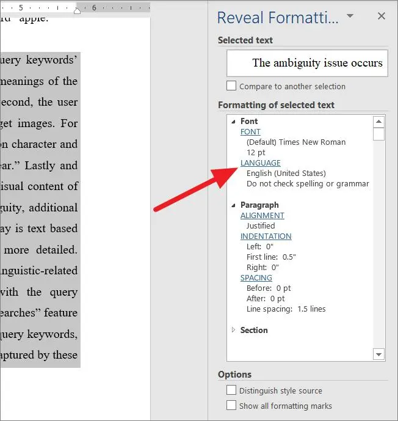This screenshot has width=398, height=421.
Task: Click document line ending "images. For"
Action: coord(39,123)
